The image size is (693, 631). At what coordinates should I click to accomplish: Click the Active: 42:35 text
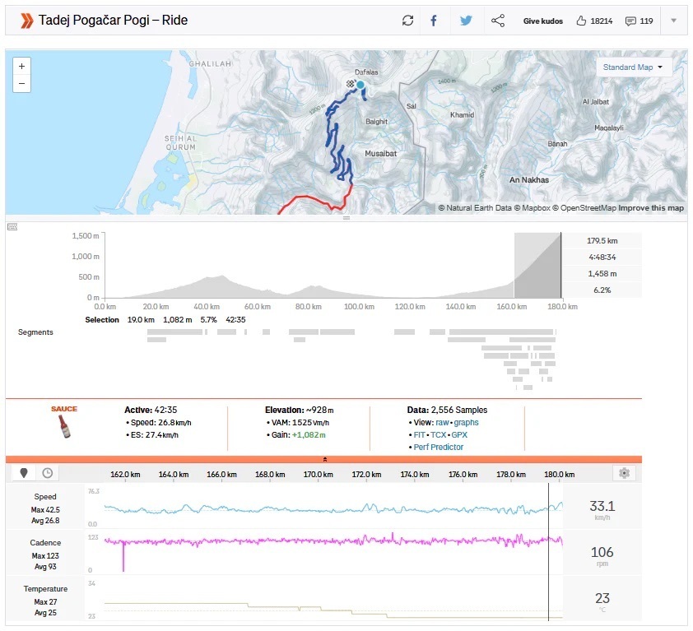[x=151, y=410]
